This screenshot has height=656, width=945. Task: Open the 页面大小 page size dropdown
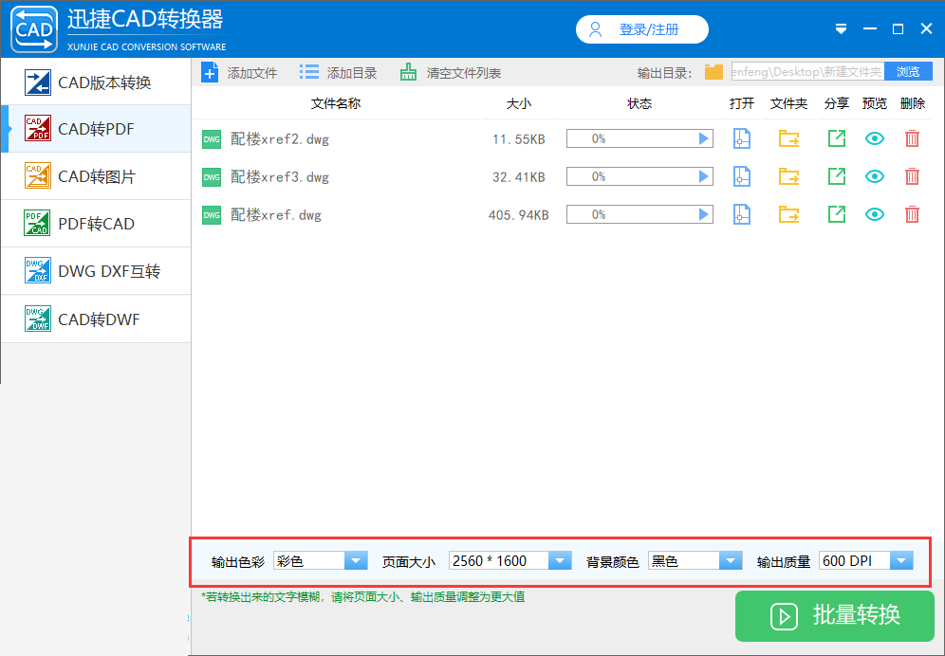coord(559,561)
